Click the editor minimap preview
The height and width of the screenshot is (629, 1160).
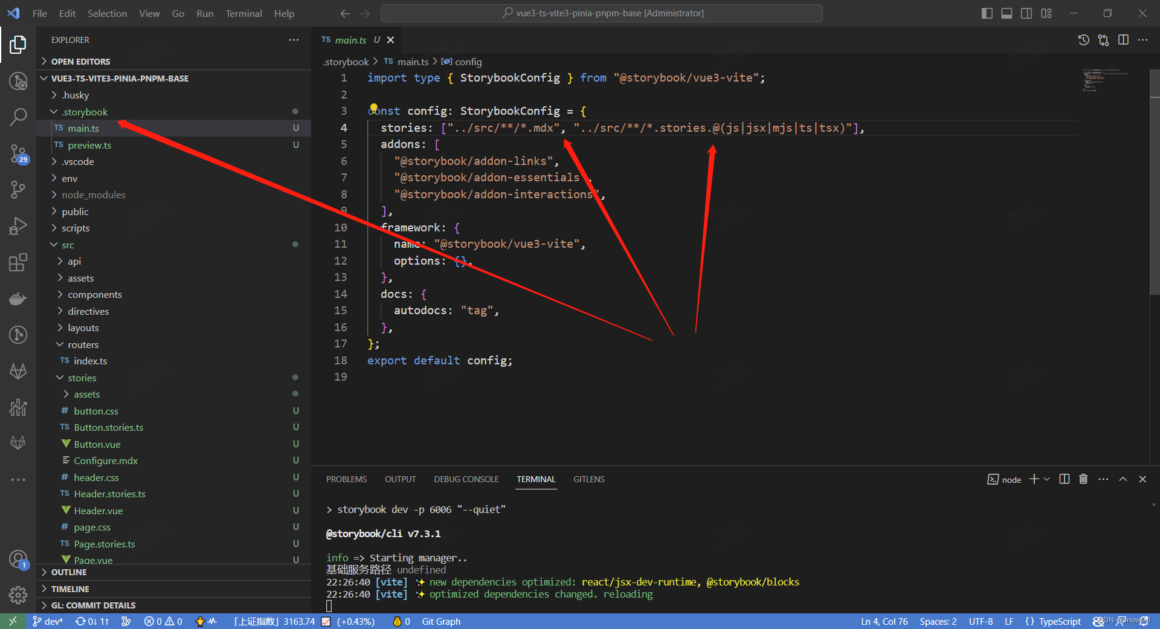coord(1106,80)
